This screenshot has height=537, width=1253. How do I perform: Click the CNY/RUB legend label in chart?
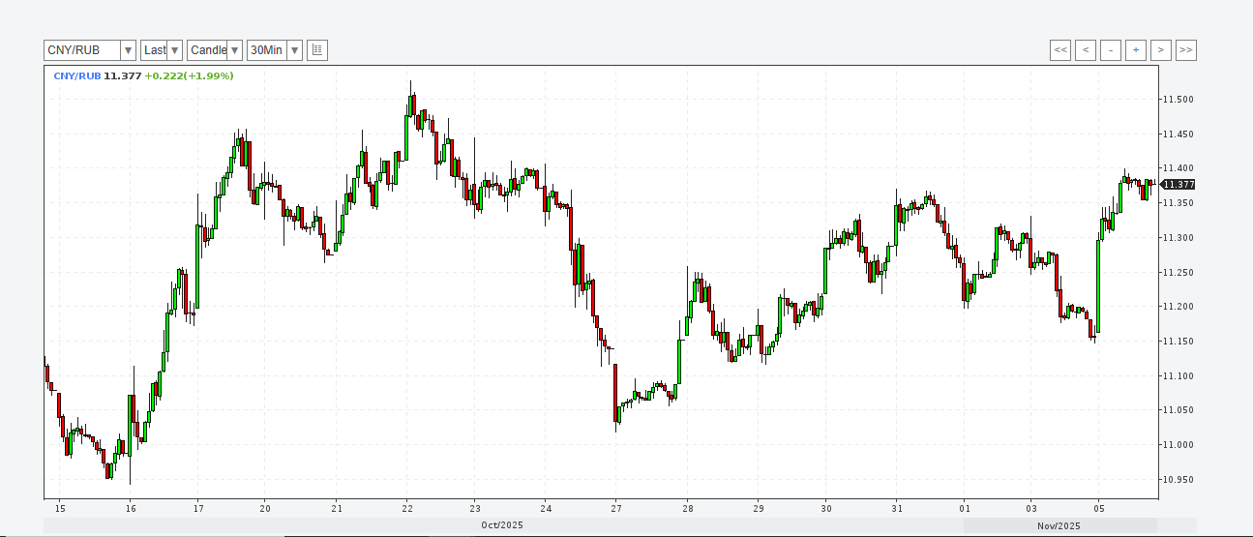click(x=76, y=75)
